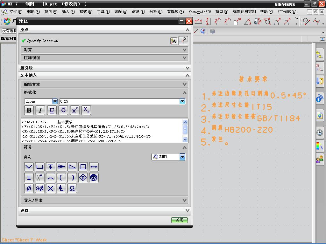Open the 首选项 menu

[175, 12]
